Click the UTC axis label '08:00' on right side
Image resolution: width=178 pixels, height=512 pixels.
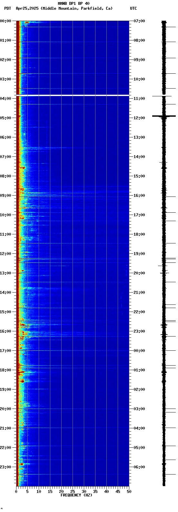click(x=139, y=40)
